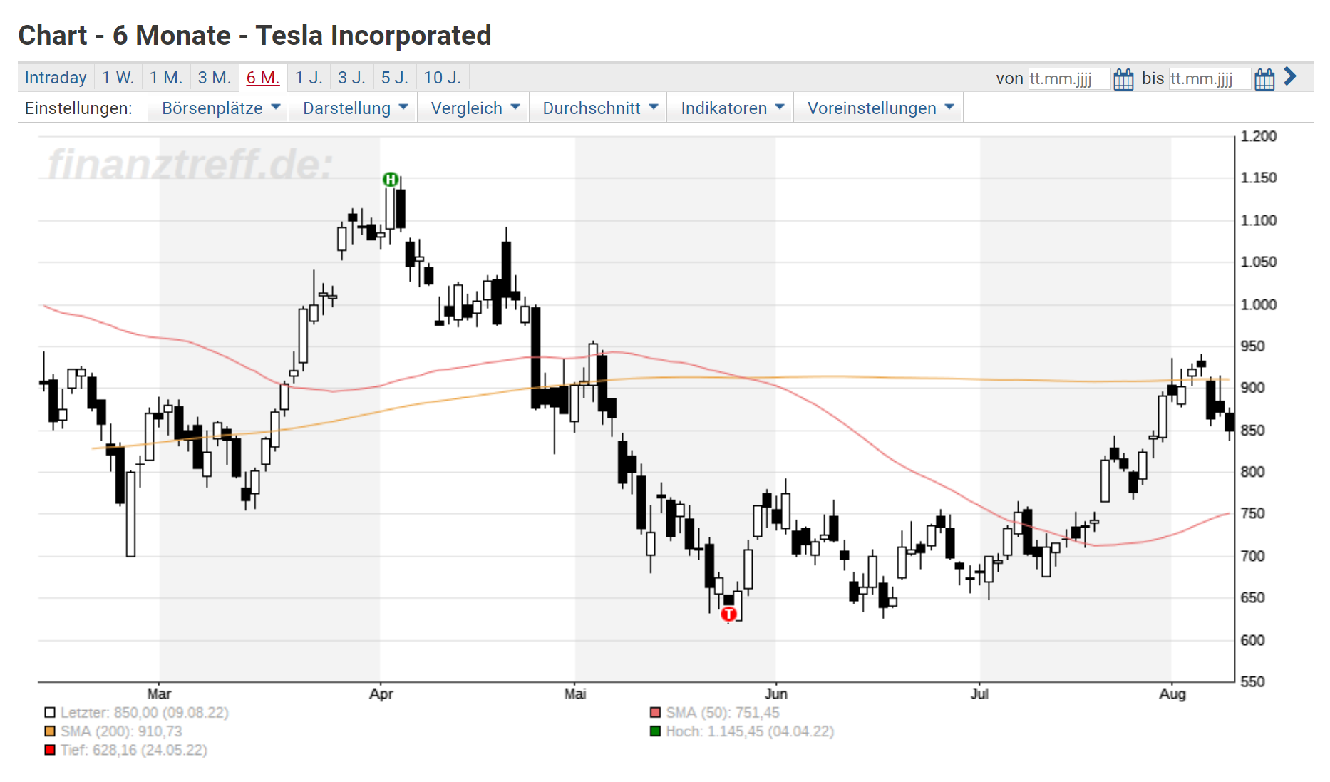Click the 'Einstellungen:' label
Image resolution: width=1330 pixels, height=782 pixels.
(x=78, y=108)
